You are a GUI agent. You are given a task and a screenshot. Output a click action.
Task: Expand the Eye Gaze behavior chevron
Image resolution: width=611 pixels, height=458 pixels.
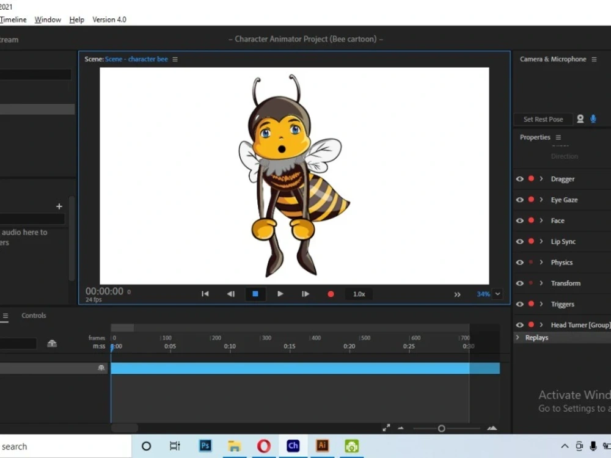541,200
